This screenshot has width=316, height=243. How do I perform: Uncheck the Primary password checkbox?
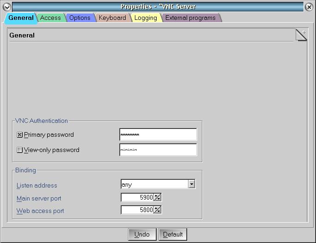(19, 134)
